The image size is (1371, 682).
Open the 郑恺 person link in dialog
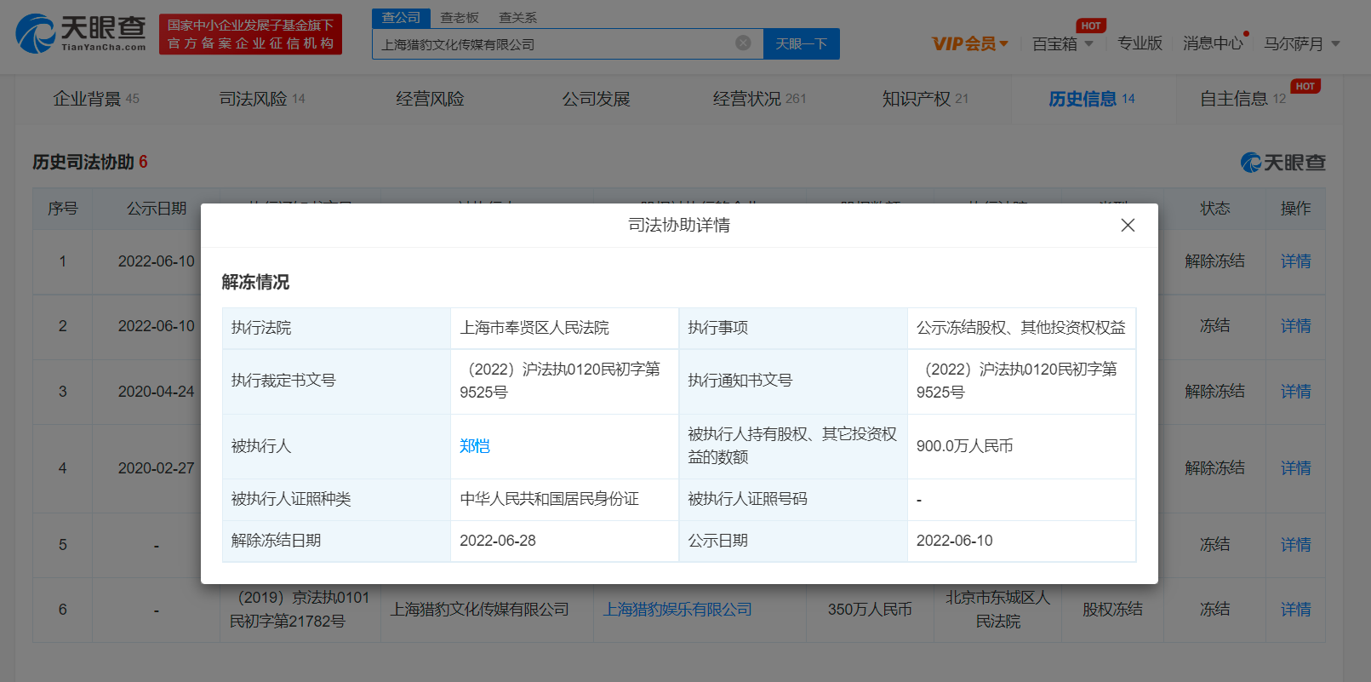pos(475,446)
